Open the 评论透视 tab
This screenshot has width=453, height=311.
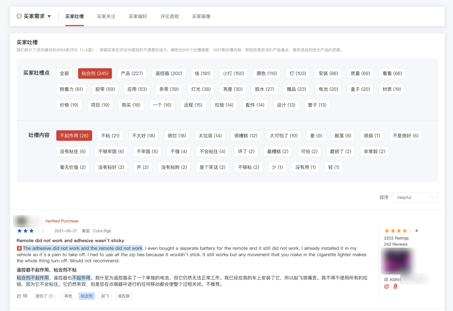click(x=169, y=16)
